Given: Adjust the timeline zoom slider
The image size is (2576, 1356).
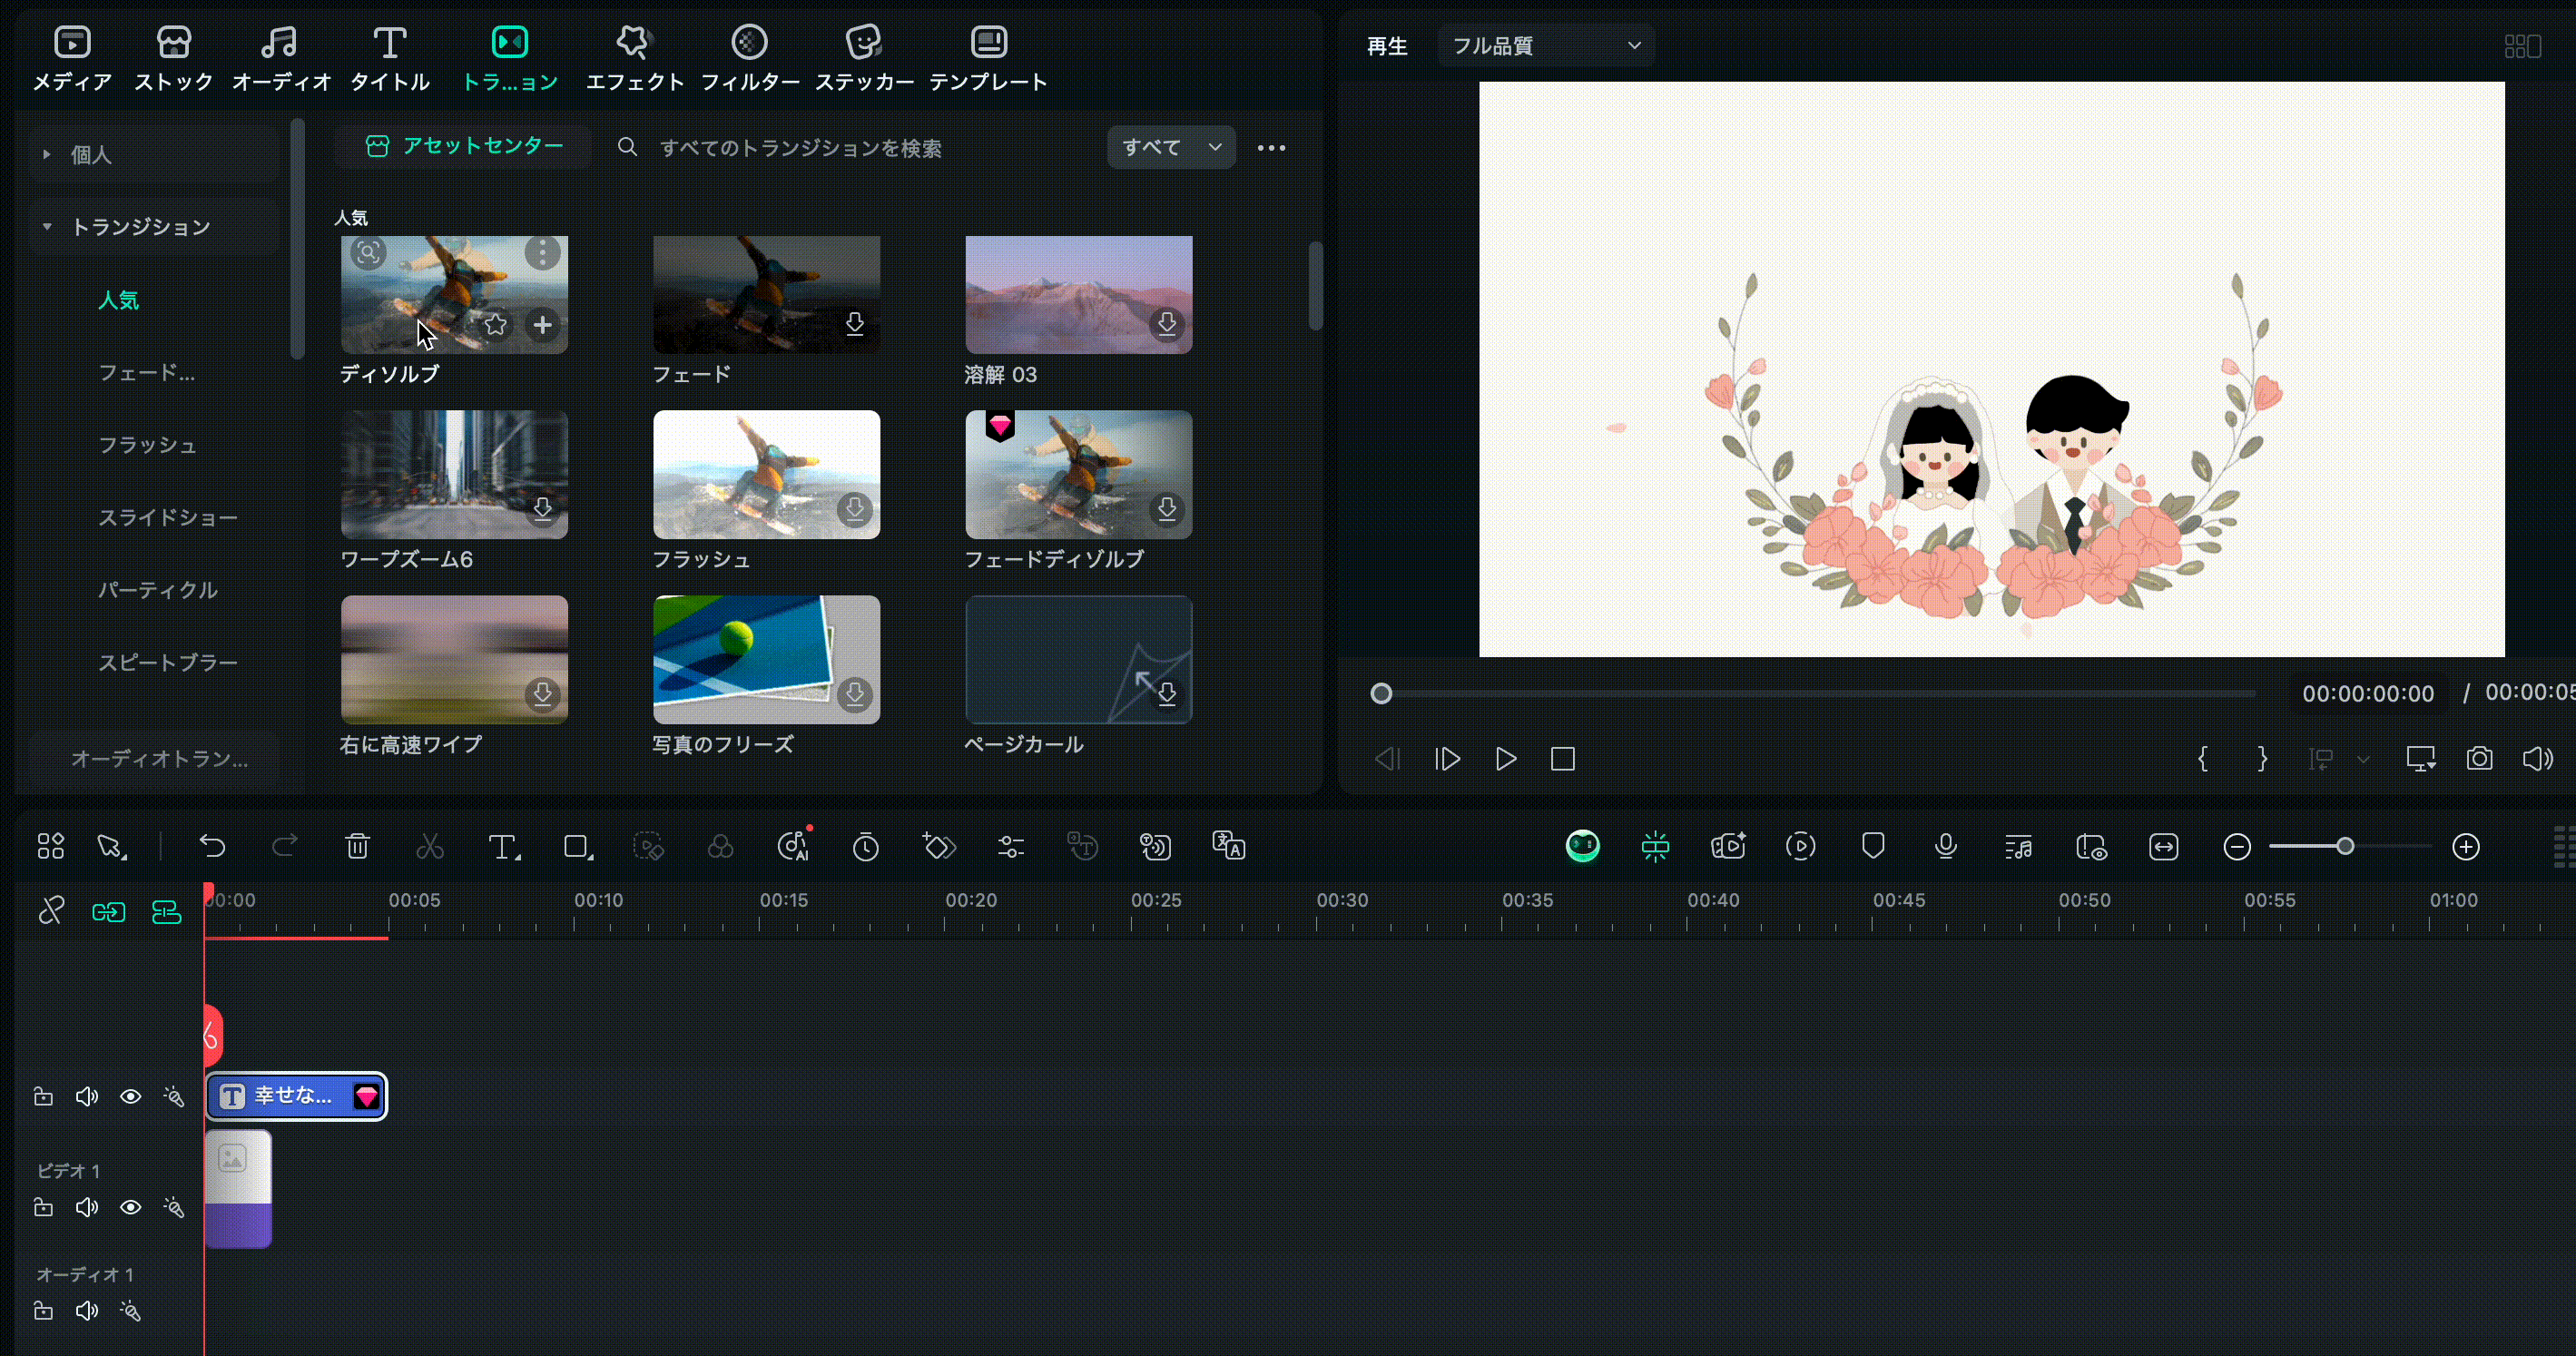Looking at the screenshot, I should [x=2344, y=847].
